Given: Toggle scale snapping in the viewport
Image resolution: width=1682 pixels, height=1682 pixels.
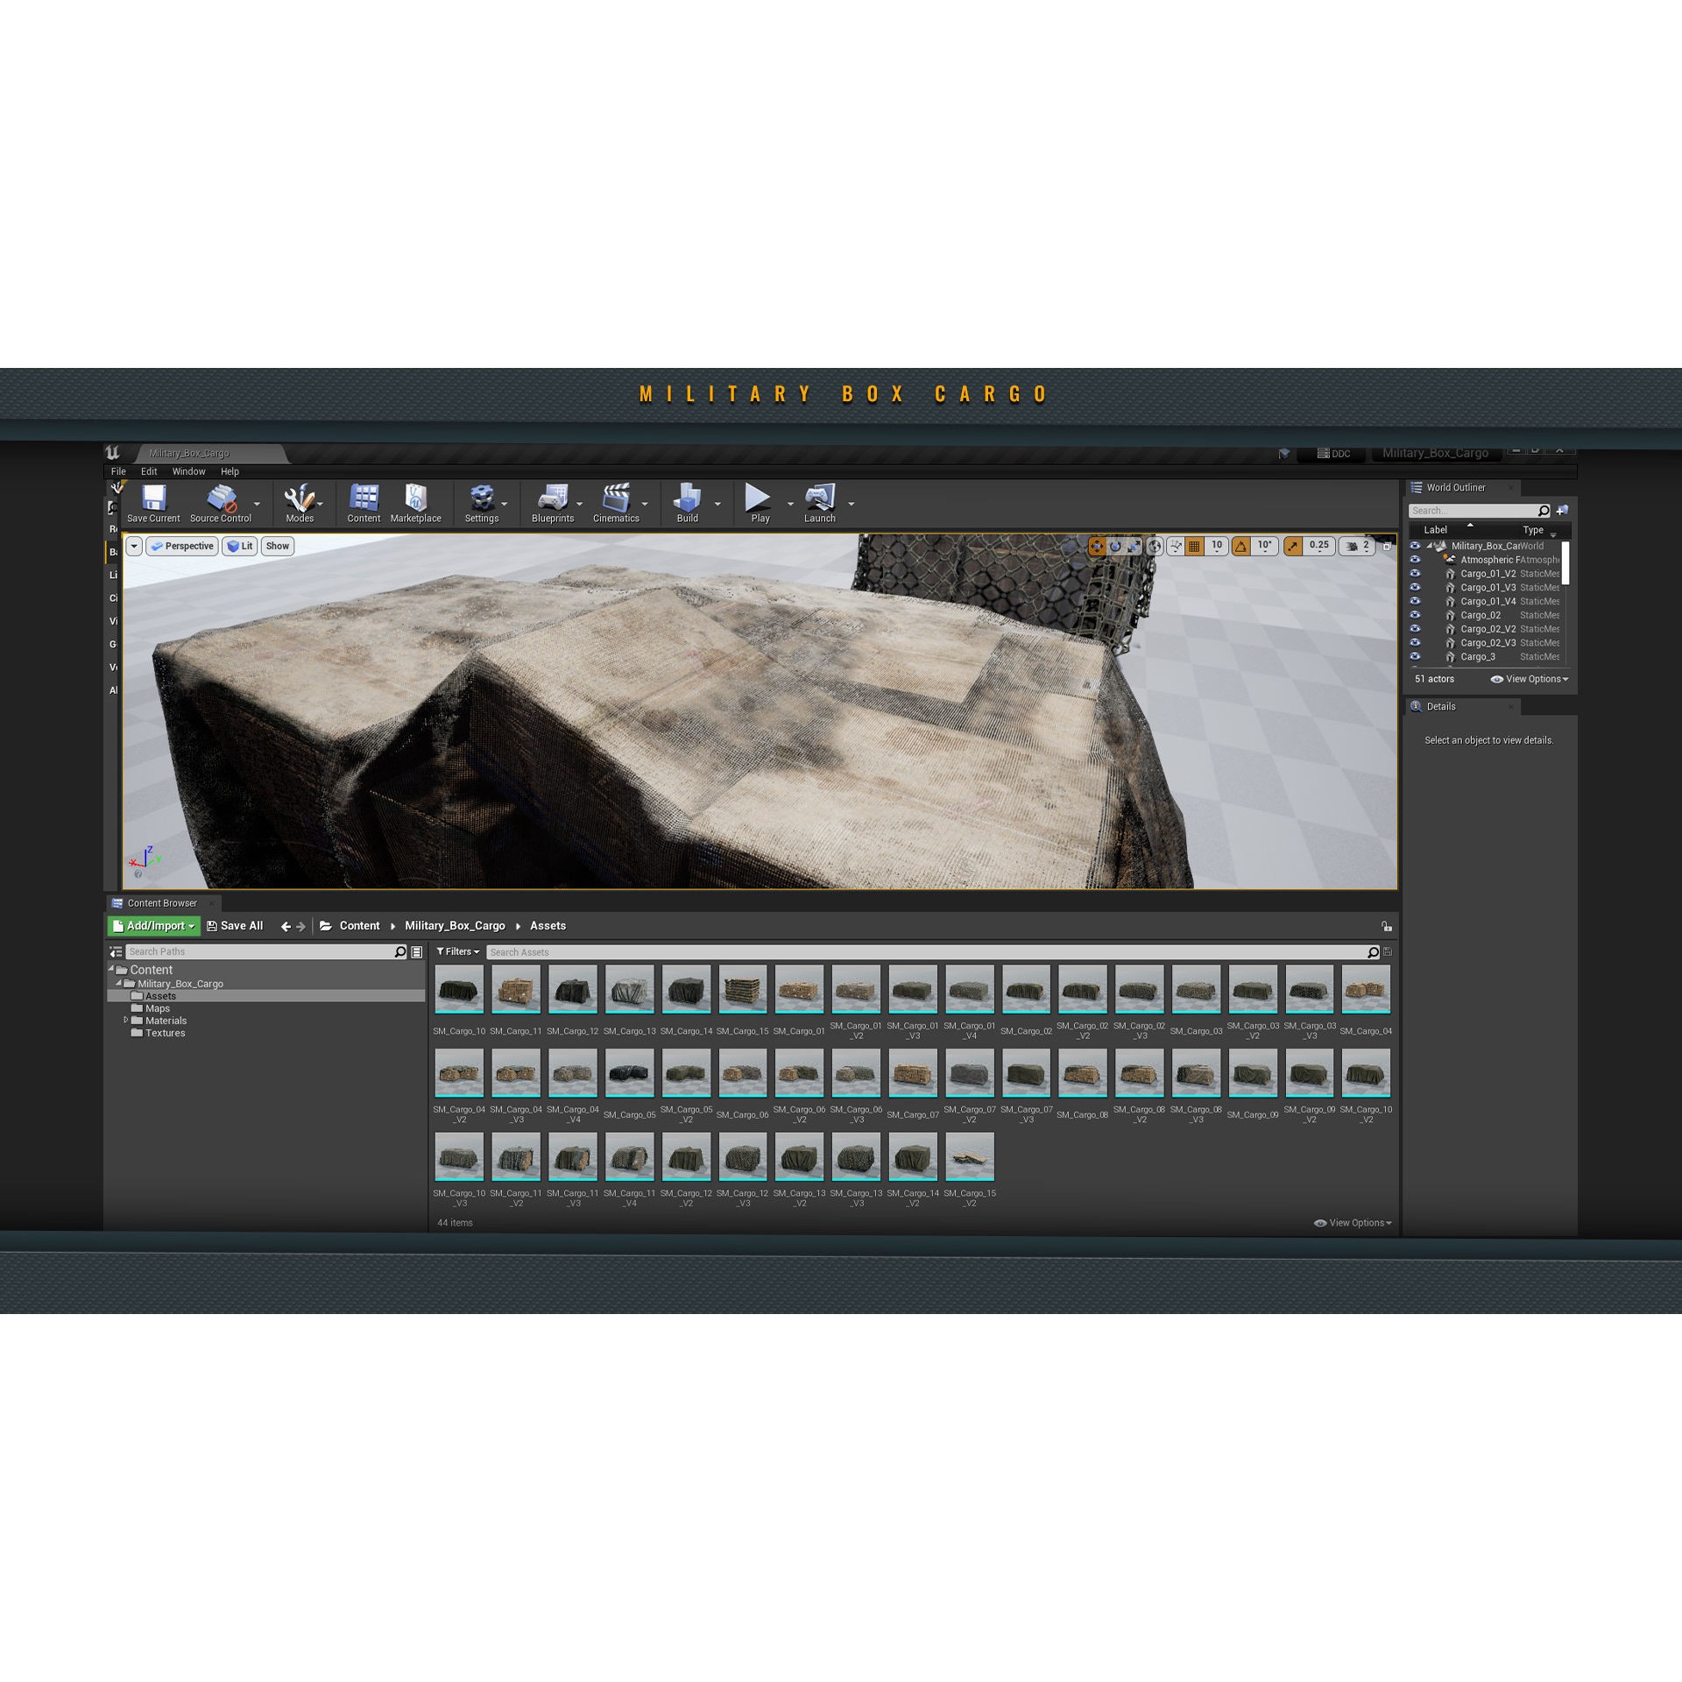Looking at the screenshot, I should tap(1293, 547).
